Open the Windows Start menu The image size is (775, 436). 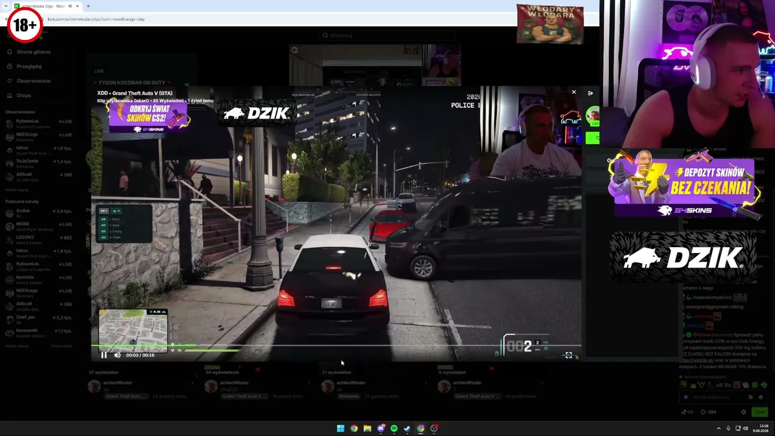(x=341, y=429)
